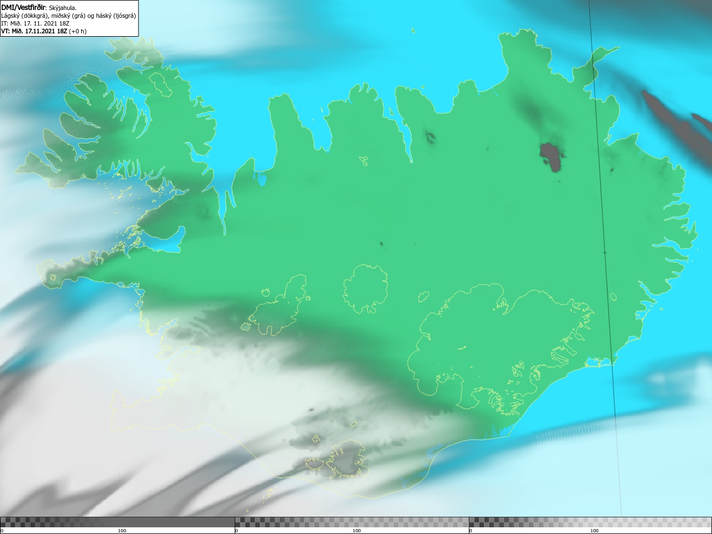
Task: Click the '100' label under light grey scale
Action: tap(594, 531)
